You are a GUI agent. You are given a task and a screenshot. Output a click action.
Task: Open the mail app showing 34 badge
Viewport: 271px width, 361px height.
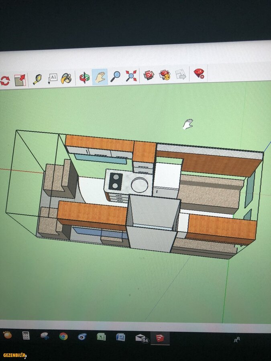(x=141, y=338)
